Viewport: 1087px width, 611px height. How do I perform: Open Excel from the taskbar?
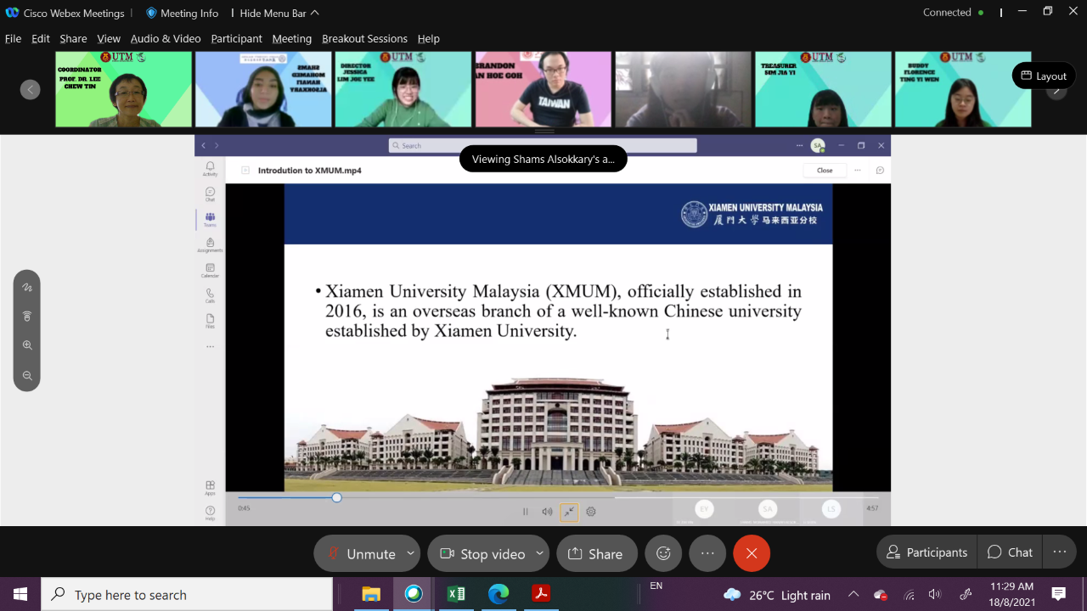(x=456, y=594)
